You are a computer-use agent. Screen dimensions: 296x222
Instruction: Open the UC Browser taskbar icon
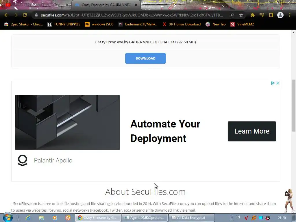tap(68, 218)
